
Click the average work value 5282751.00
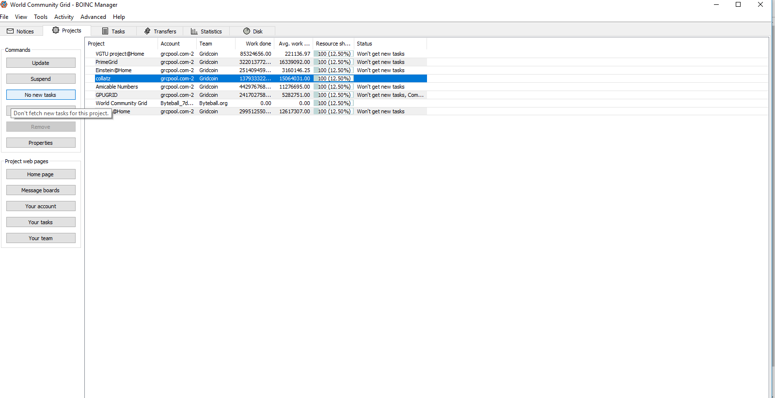coord(296,95)
